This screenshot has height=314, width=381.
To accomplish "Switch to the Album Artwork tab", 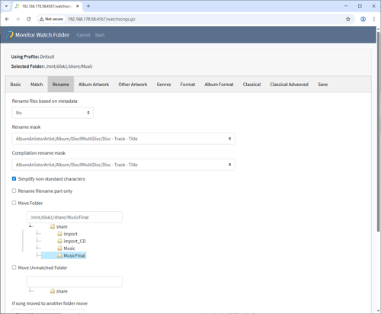I will pyautogui.click(x=94, y=85).
